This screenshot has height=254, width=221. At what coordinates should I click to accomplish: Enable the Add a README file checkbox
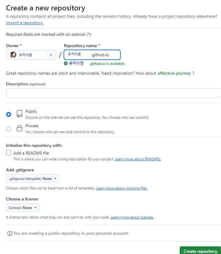9,153
